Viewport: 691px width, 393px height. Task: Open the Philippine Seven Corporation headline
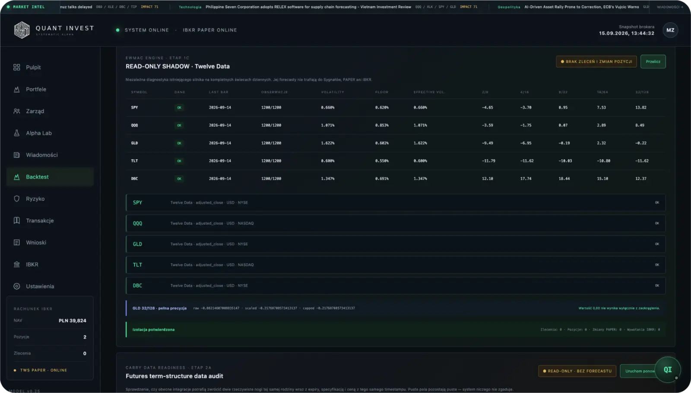tap(308, 7)
